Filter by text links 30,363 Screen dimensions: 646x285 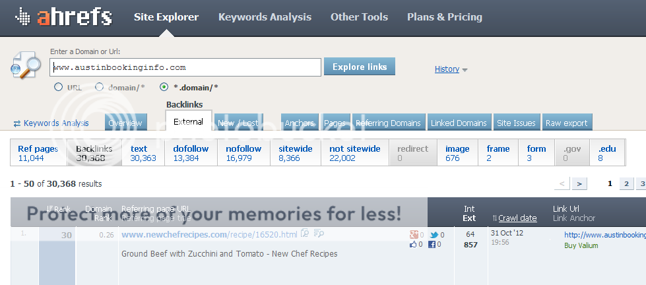pyautogui.click(x=143, y=153)
